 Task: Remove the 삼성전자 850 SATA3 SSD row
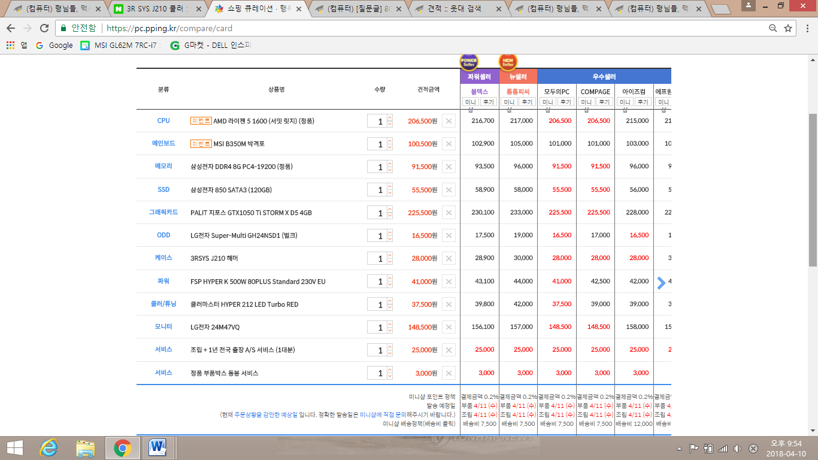click(449, 190)
